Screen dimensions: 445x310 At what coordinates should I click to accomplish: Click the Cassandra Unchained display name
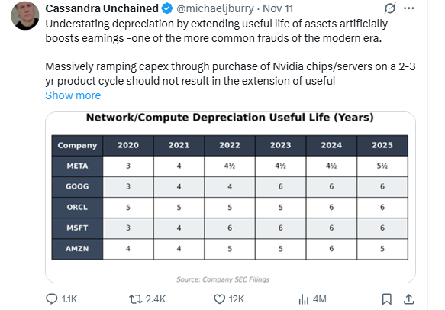pyautogui.click(x=102, y=8)
